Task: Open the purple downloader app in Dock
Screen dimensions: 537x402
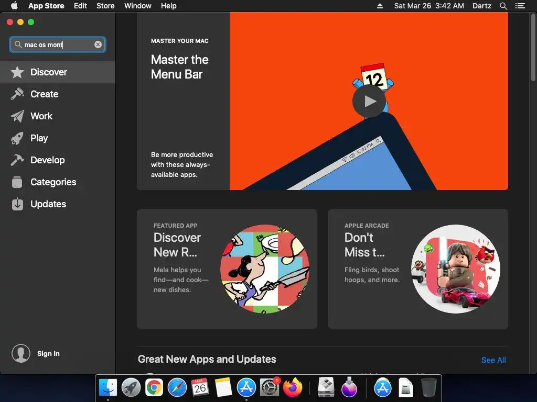Action: (349, 387)
